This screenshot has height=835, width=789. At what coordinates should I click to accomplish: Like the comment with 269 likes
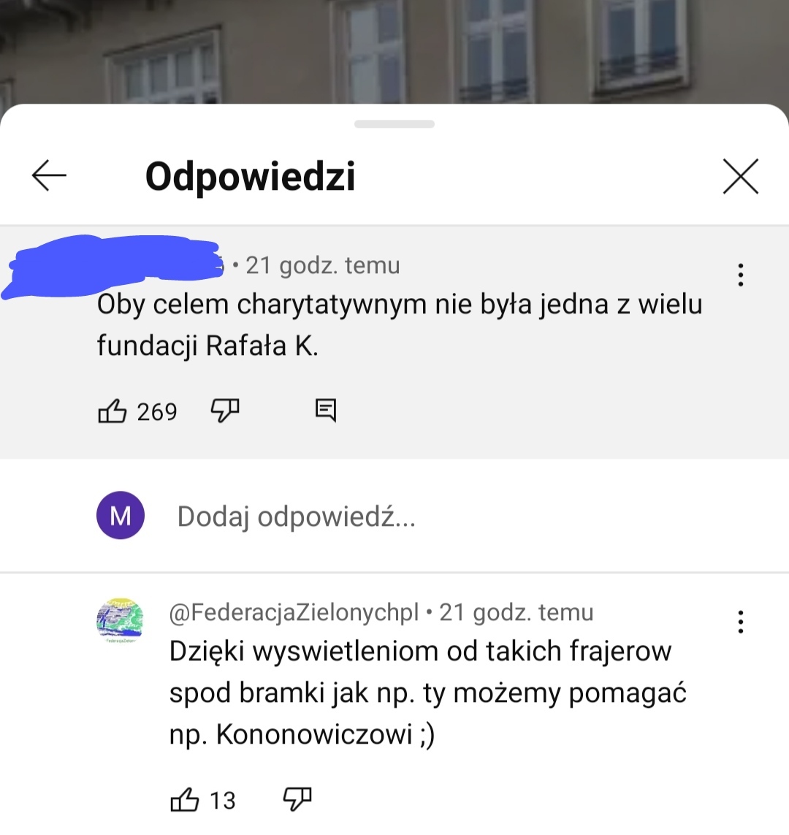113,411
